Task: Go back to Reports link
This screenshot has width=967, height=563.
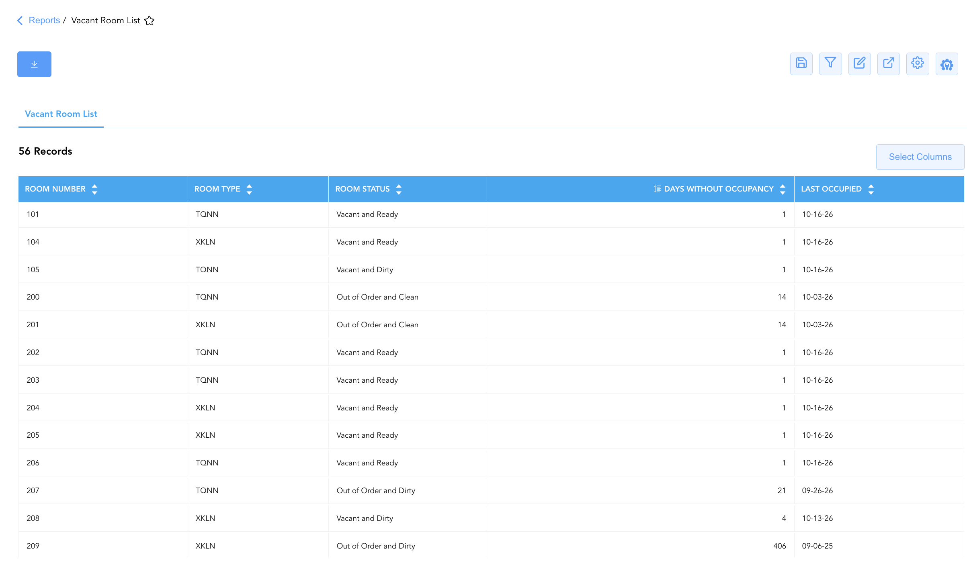Action: point(44,20)
